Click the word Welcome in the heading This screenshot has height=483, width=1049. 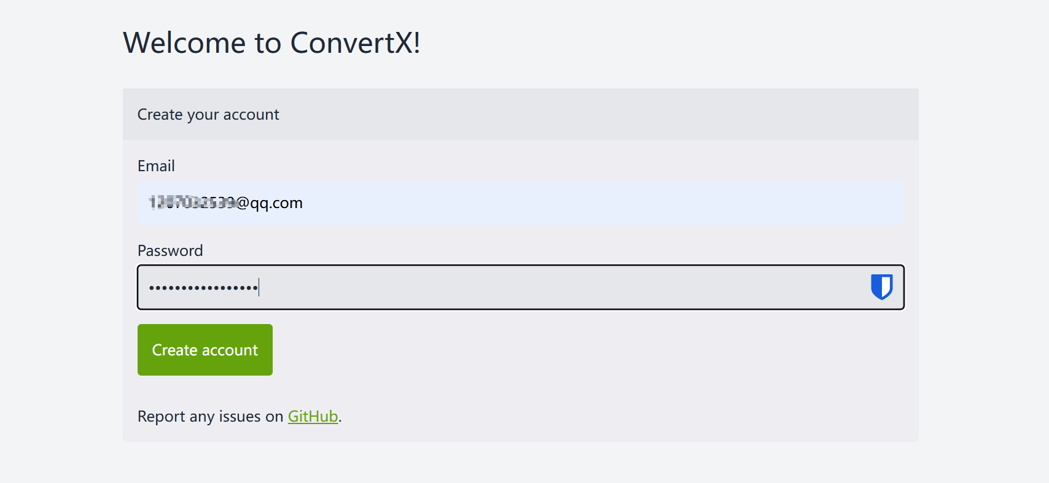coord(184,43)
